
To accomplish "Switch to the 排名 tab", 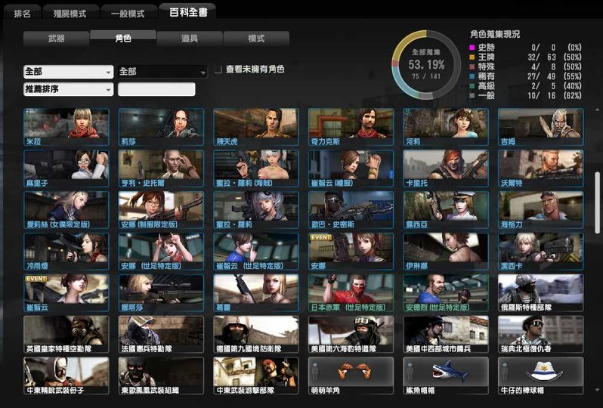I will pos(22,13).
